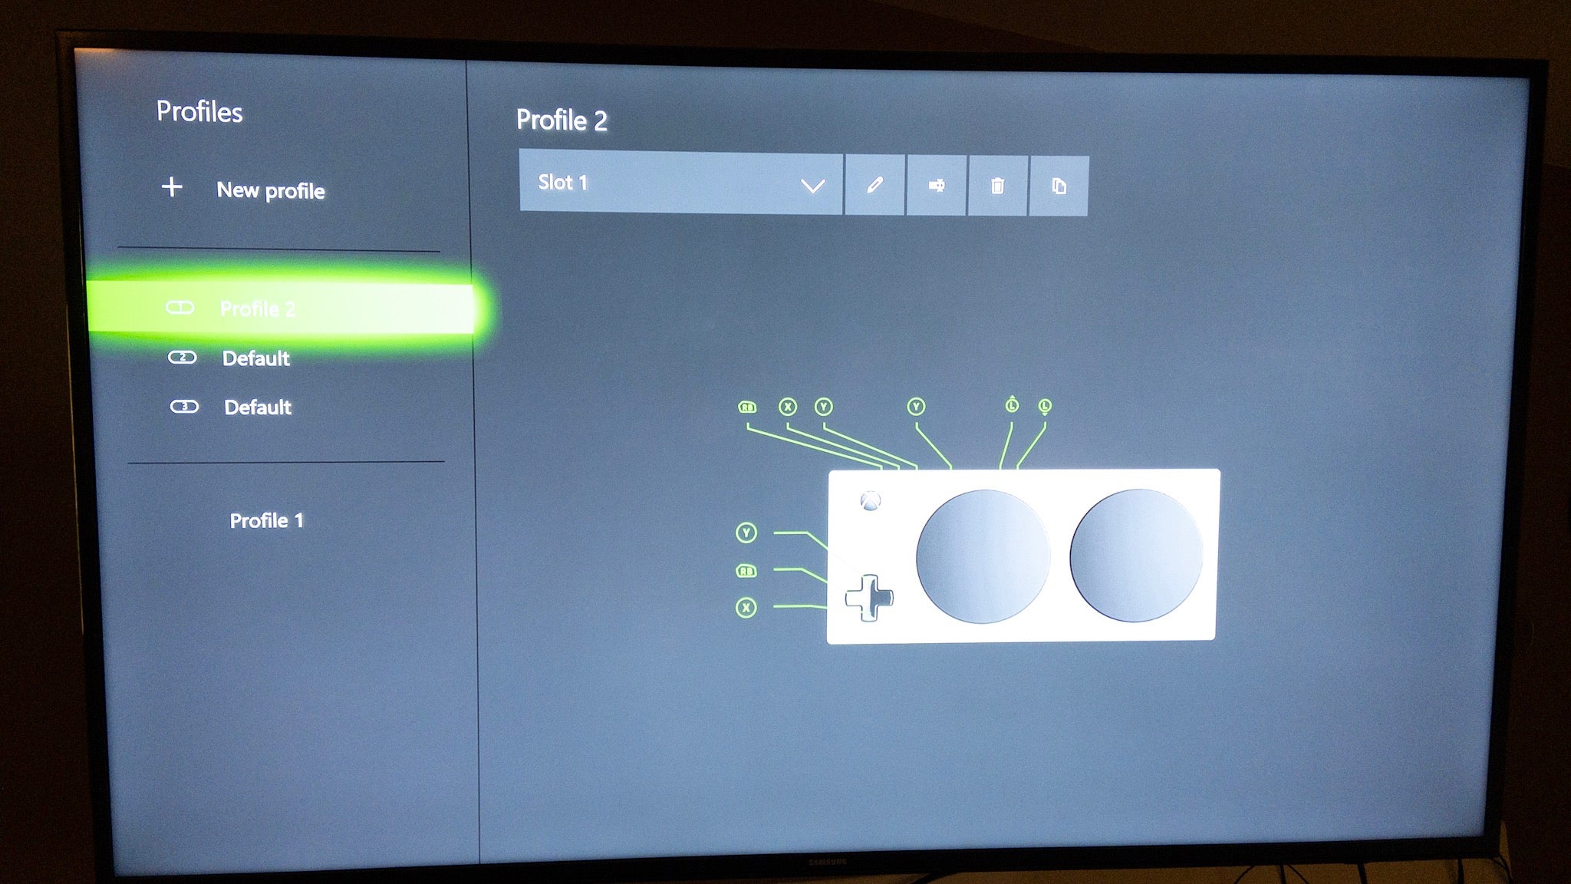Image resolution: width=1571 pixels, height=884 pixels.
Task: Click the copy/duplicate icon for Slot 1
Action: [x=1057, y=186]
